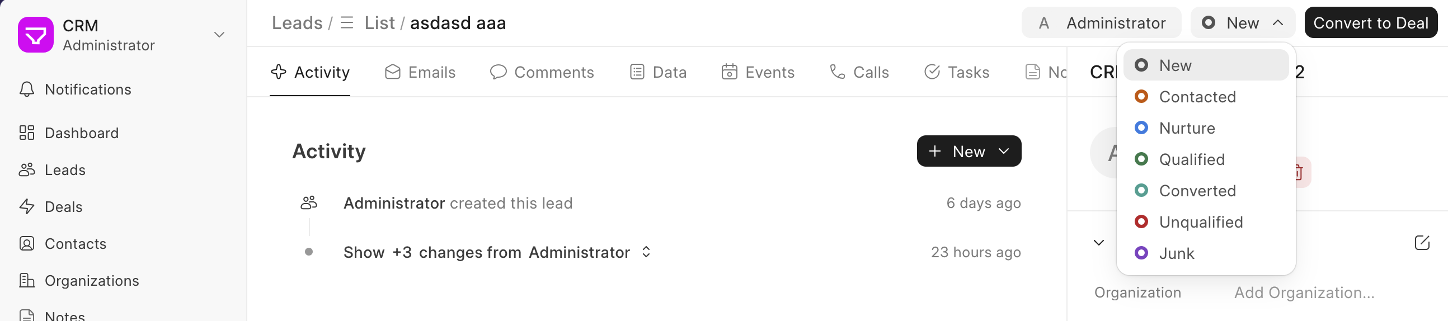
Task: Expand Show +3 changes from Administrator
Action: coord(497,252)
